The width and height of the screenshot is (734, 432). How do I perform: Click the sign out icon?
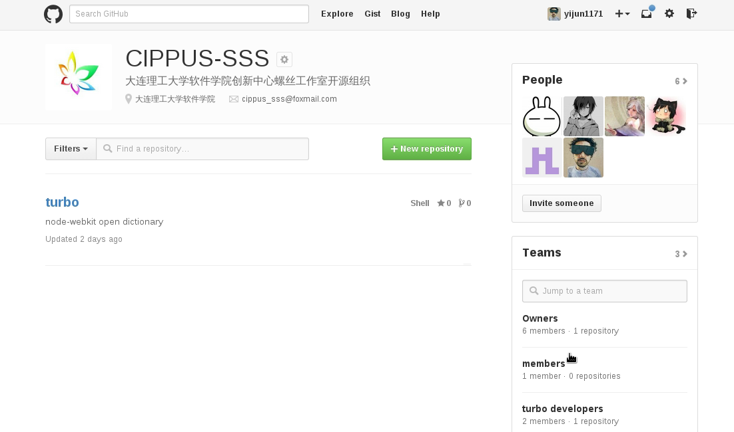click(691, 13)
